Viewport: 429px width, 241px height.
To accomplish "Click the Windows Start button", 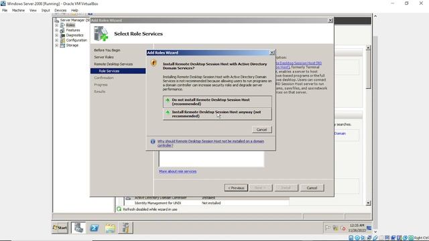I will pyautogui.click(x=60, y=228).
